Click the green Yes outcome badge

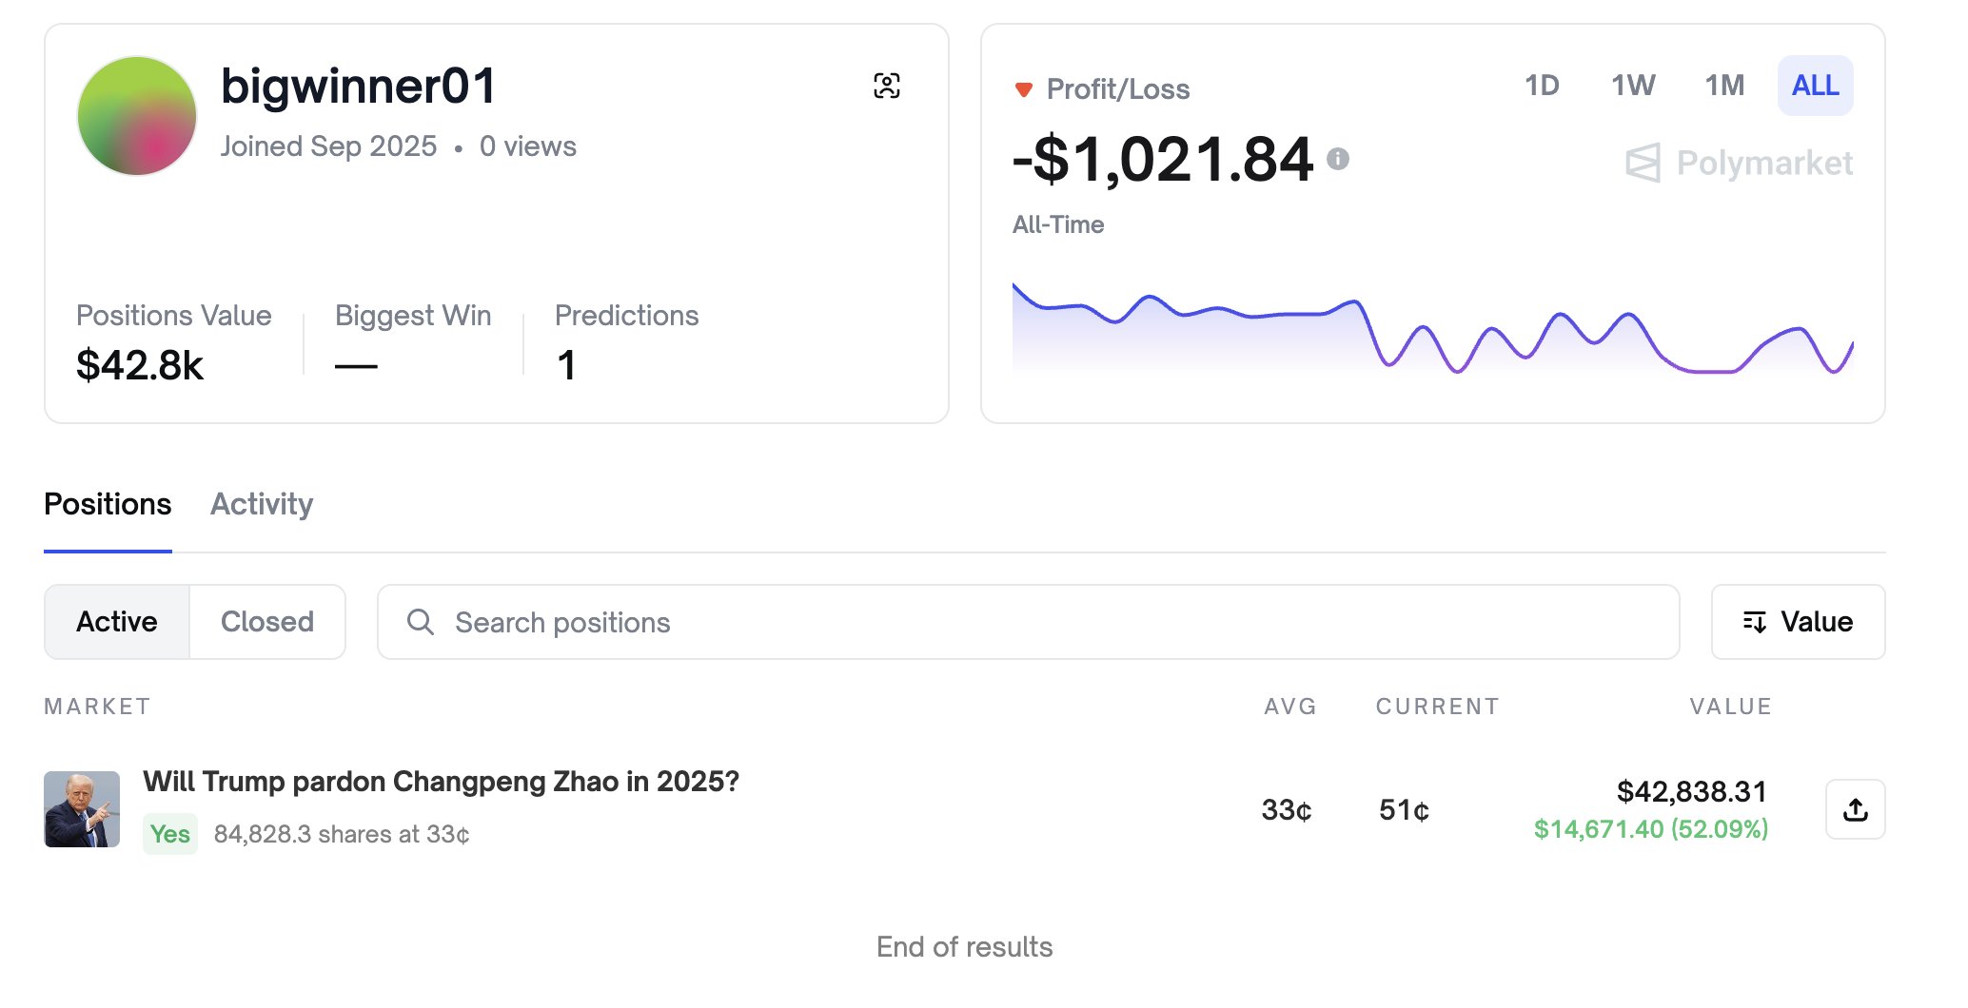tap(170, 834)
